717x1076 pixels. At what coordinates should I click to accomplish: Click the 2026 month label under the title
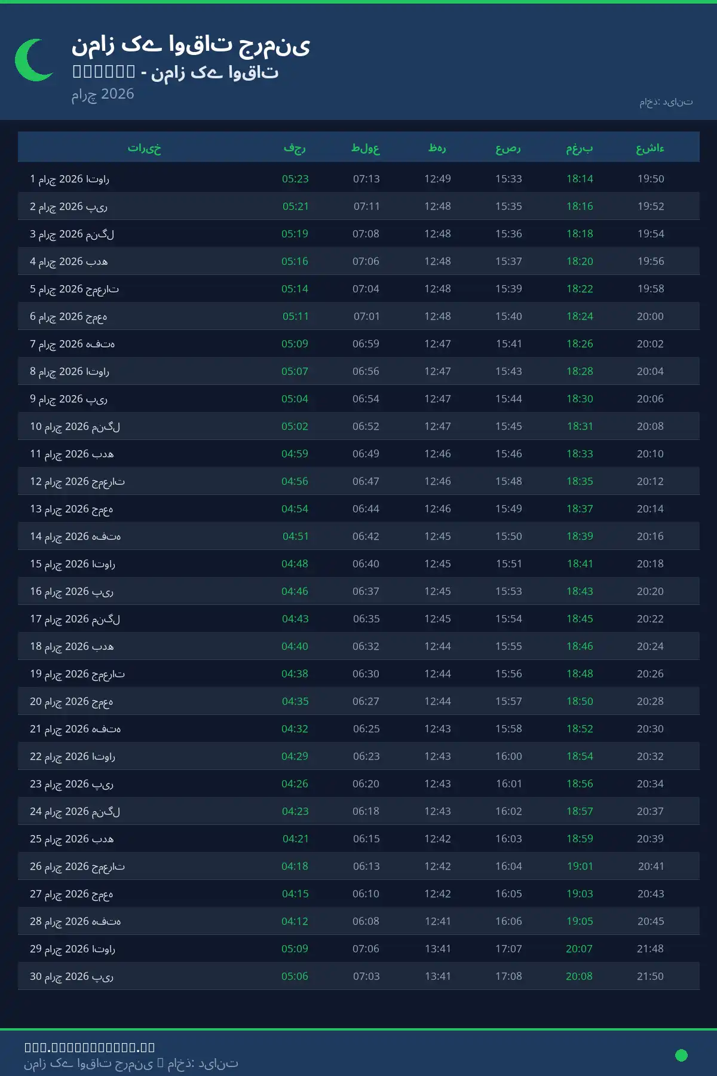coord(103,94)
